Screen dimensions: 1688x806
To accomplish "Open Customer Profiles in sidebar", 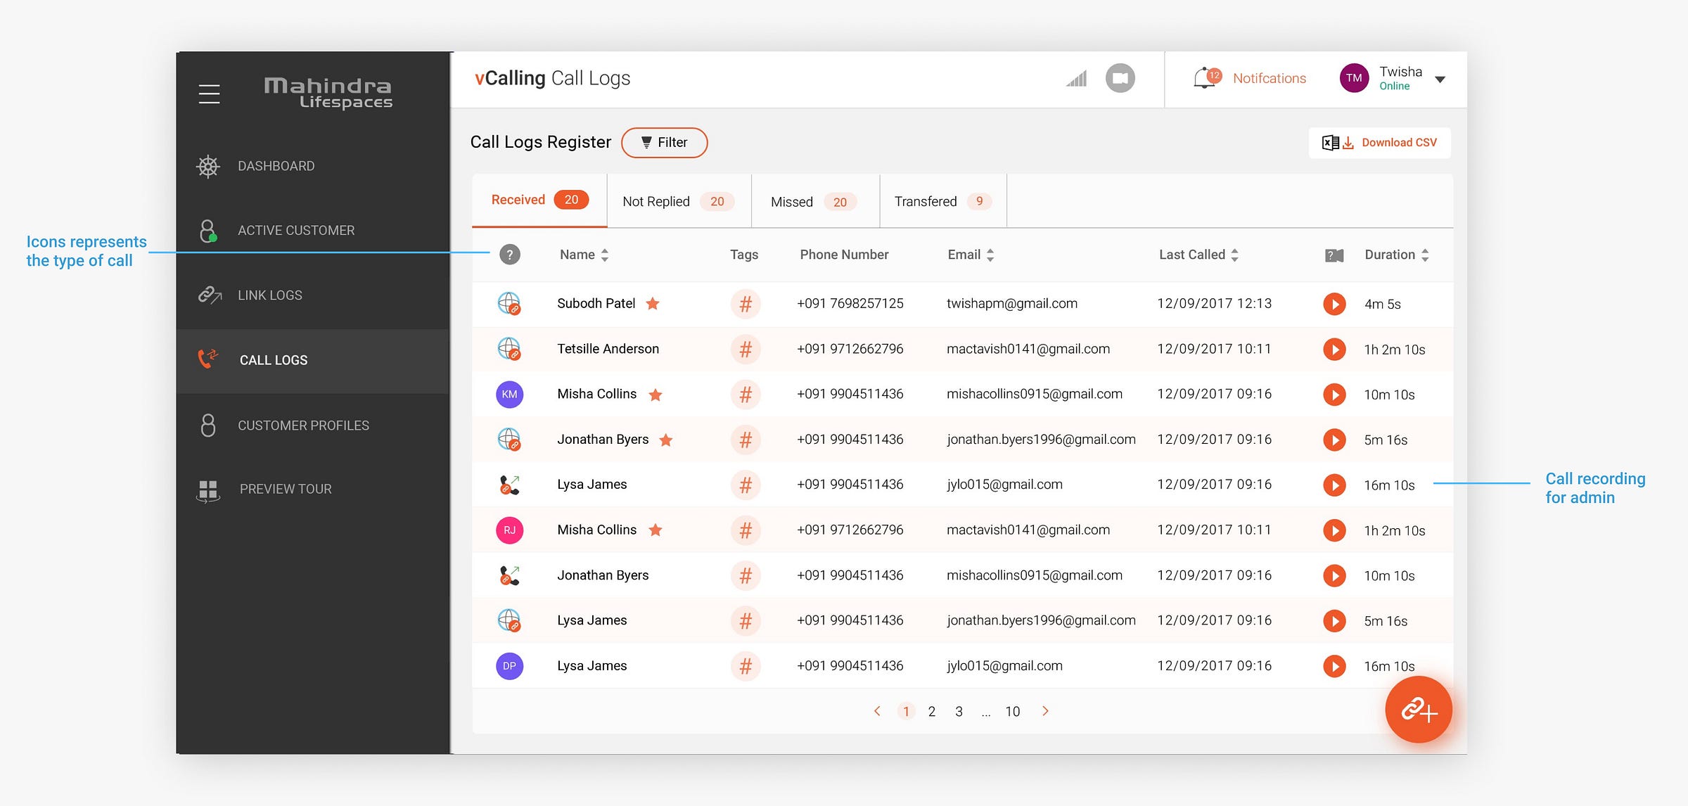I will tap(303, 426).
